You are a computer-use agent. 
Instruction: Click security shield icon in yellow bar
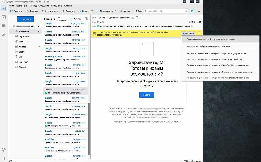[x=94, y=33]
